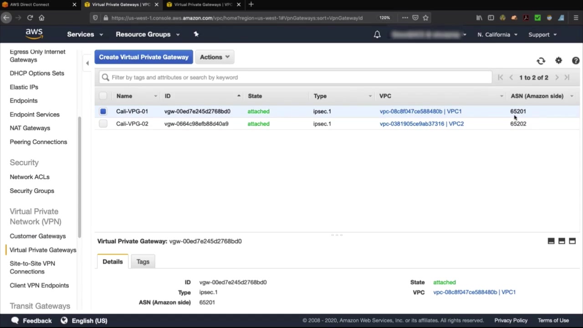583x328 pixels.
Task: Open the Terms of Use link
Action: tap(553, 320)
